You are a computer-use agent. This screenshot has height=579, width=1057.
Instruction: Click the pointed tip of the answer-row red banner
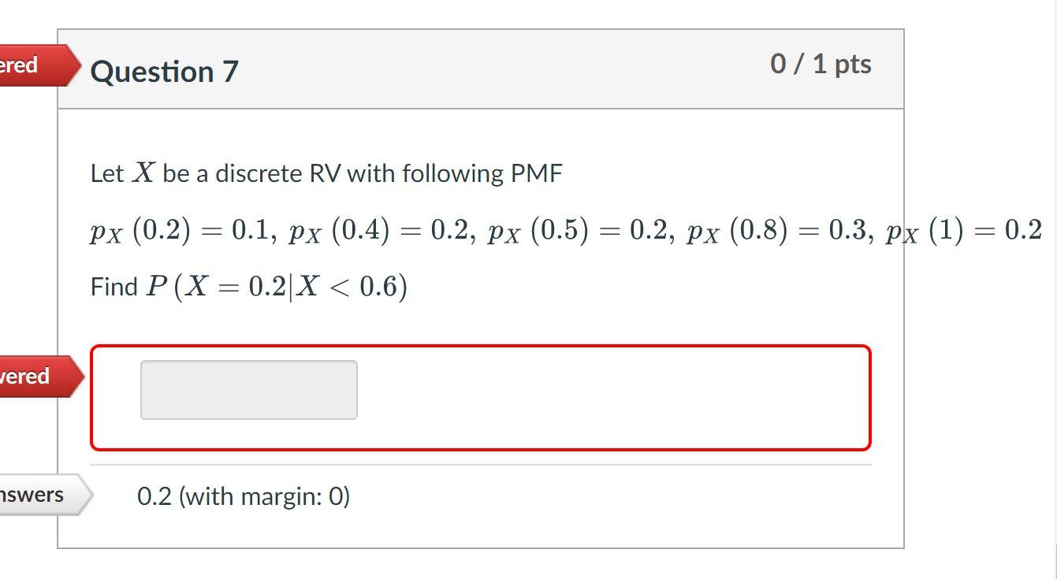point(77,376)
